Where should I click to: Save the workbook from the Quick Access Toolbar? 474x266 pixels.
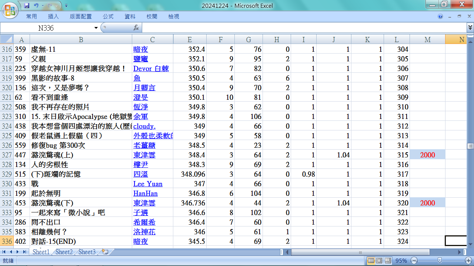27,6
